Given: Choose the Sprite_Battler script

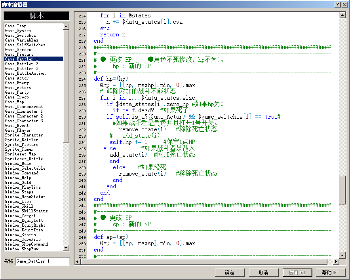Looking at the screenshot, I should tap(34, 140).
